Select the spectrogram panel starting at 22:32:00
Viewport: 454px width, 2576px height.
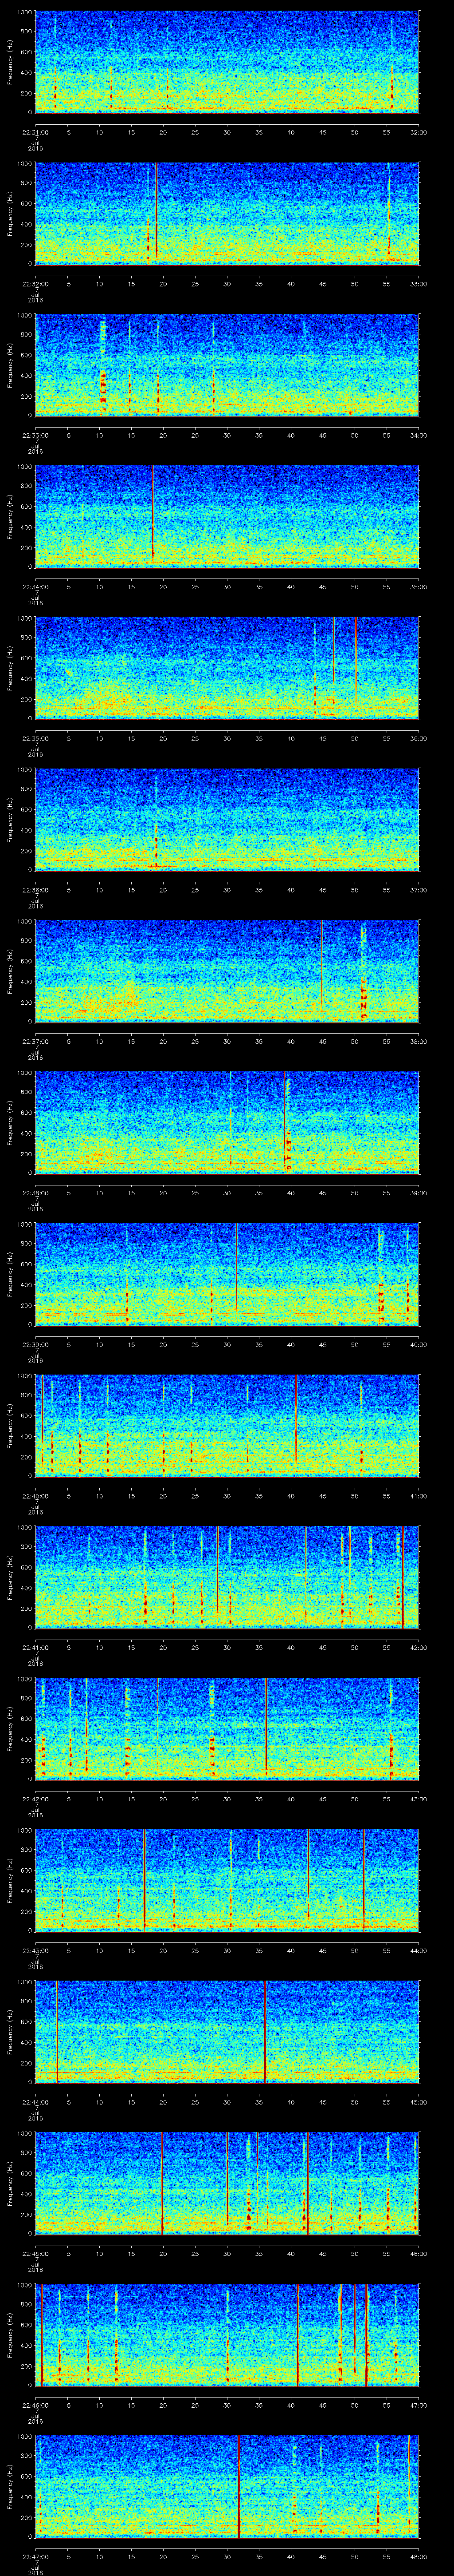point(227,213)
